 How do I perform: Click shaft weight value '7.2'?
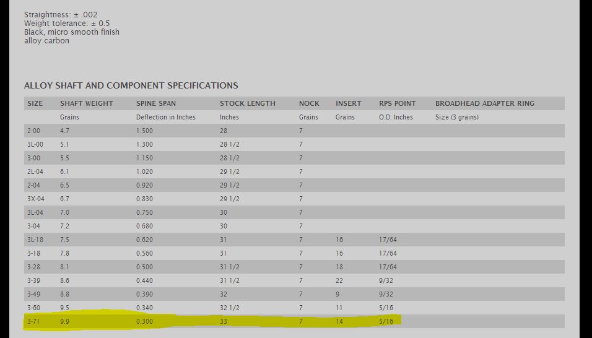pyautogui.click(x=64, y=226)
